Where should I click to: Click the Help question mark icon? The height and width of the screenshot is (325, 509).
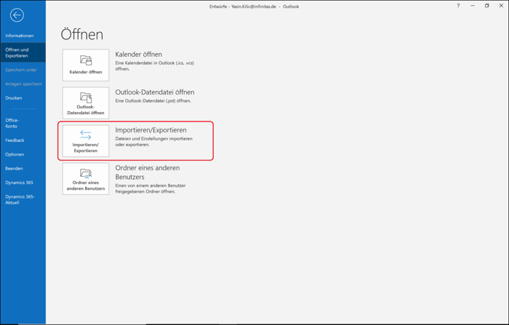point(458,6)
